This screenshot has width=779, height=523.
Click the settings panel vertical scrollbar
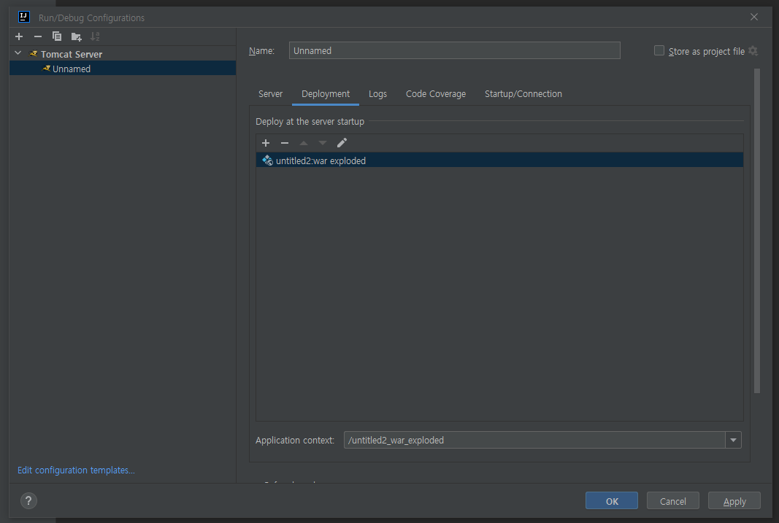[756, 230]
